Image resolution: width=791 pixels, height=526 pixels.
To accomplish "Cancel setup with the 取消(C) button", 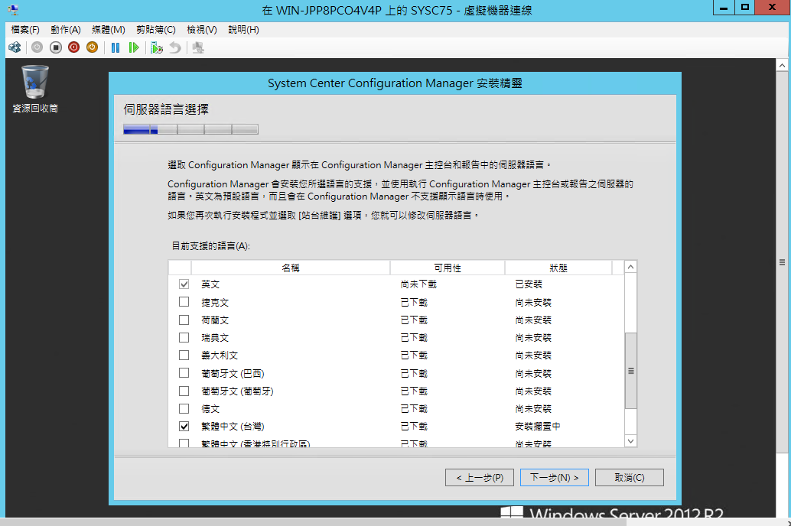I will click(x=630, y=478).
